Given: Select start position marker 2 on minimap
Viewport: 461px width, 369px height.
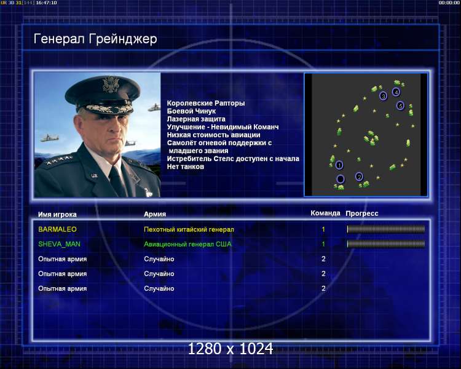Looking at the screenshot, I should pos(359,177).
